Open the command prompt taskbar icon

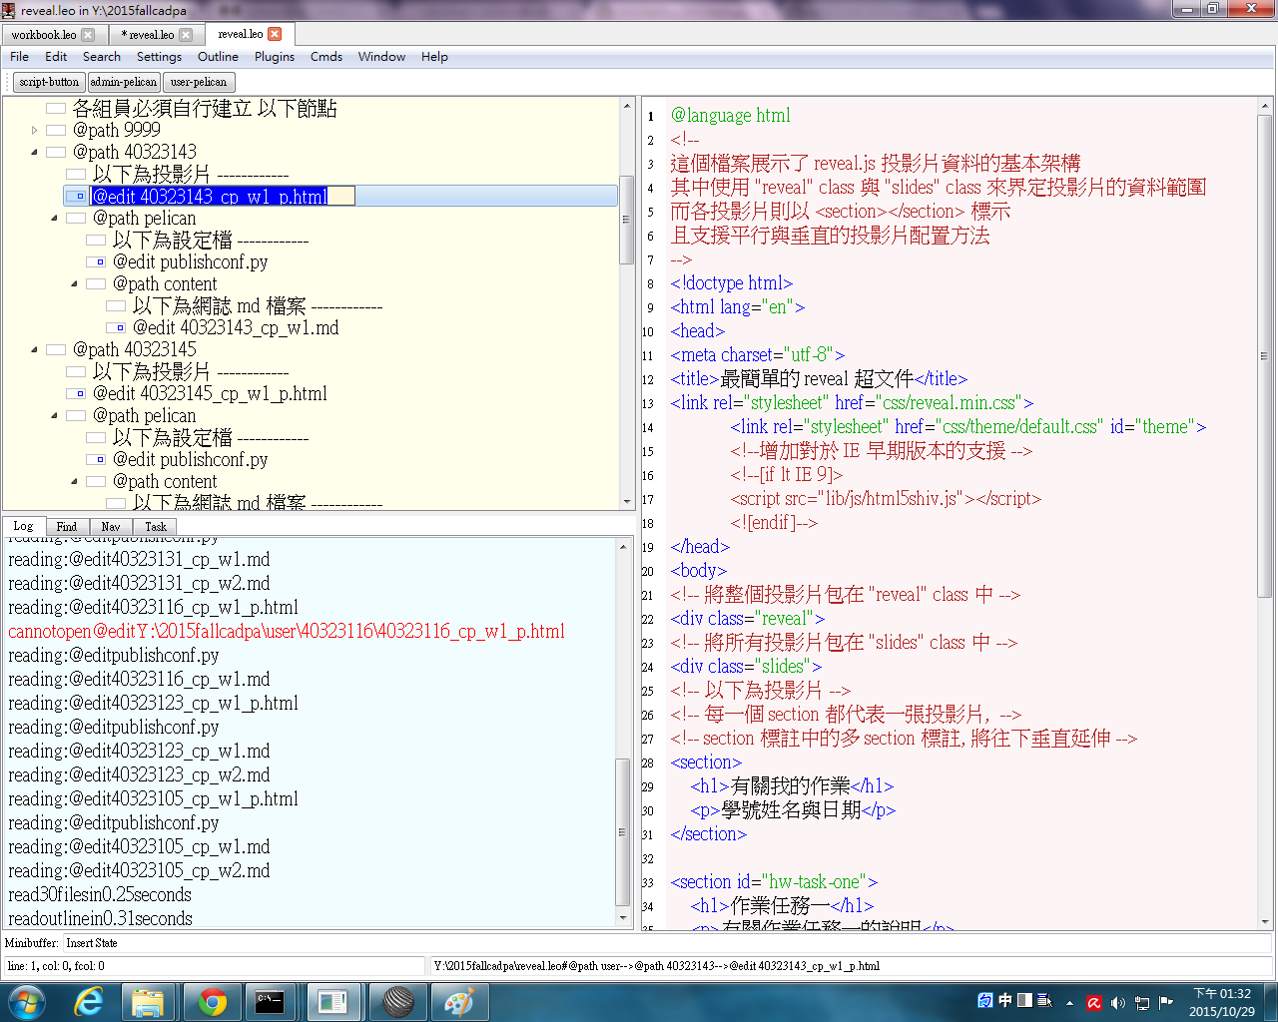click(270, 1001)
